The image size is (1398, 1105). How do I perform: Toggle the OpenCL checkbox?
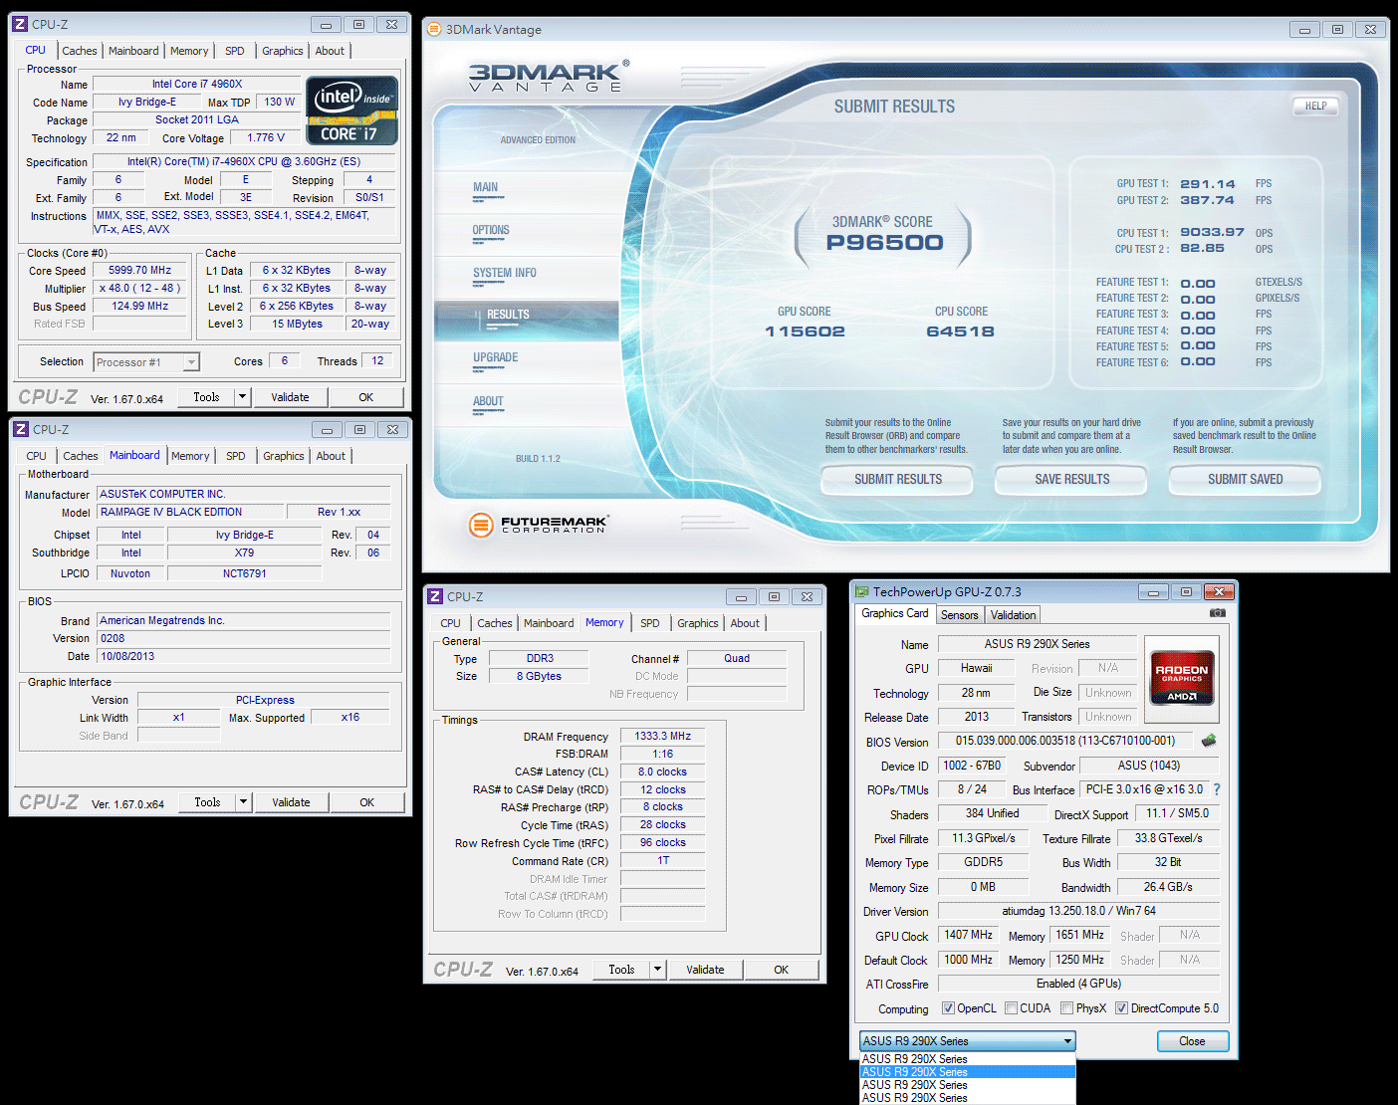(x=948, y=1008)
